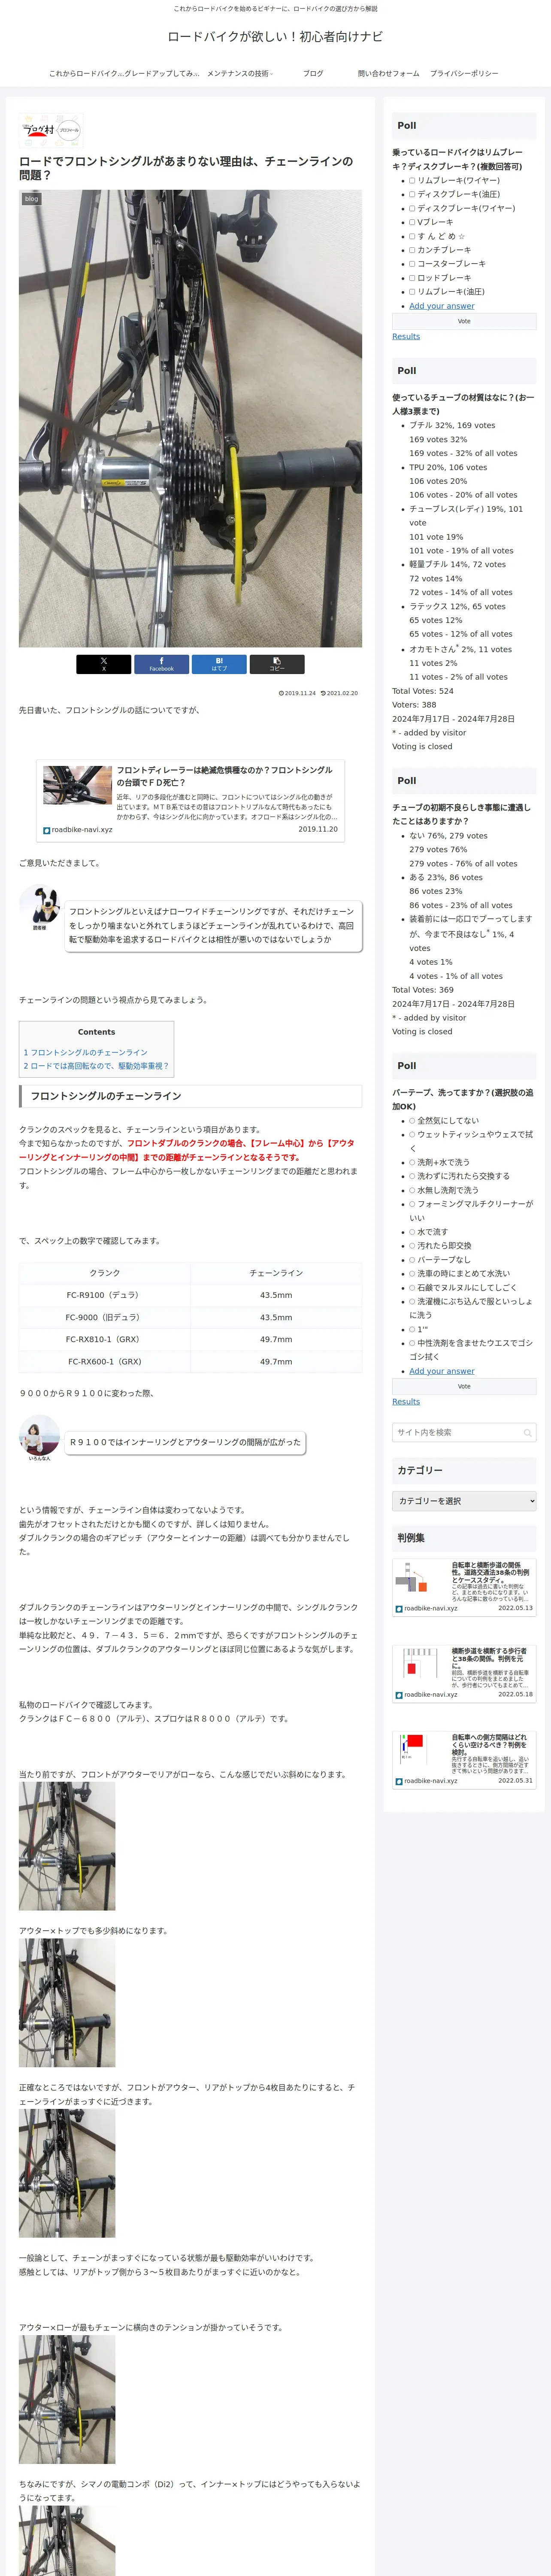This screenshot has height=2576, width=551.
Task: Bookmark the article with はてブ button
Action: pyautogui.click(x=219, y=664)
